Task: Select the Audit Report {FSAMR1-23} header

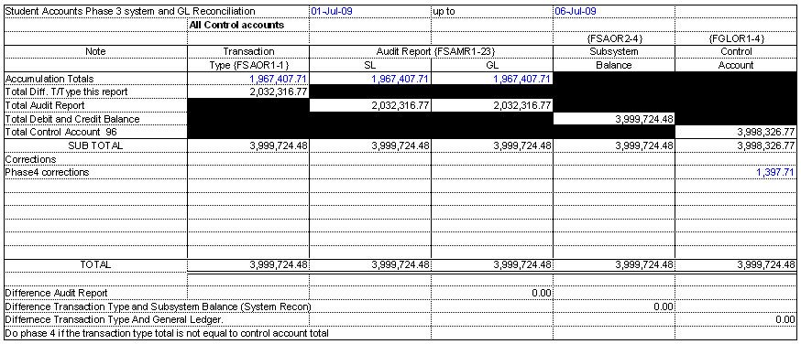Action: tap(431, 51)
